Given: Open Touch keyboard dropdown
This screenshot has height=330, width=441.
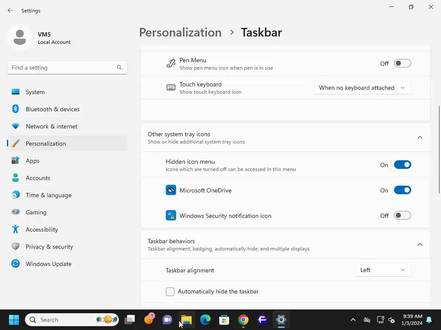Looking at the screenshot, I should pos(362,88).
